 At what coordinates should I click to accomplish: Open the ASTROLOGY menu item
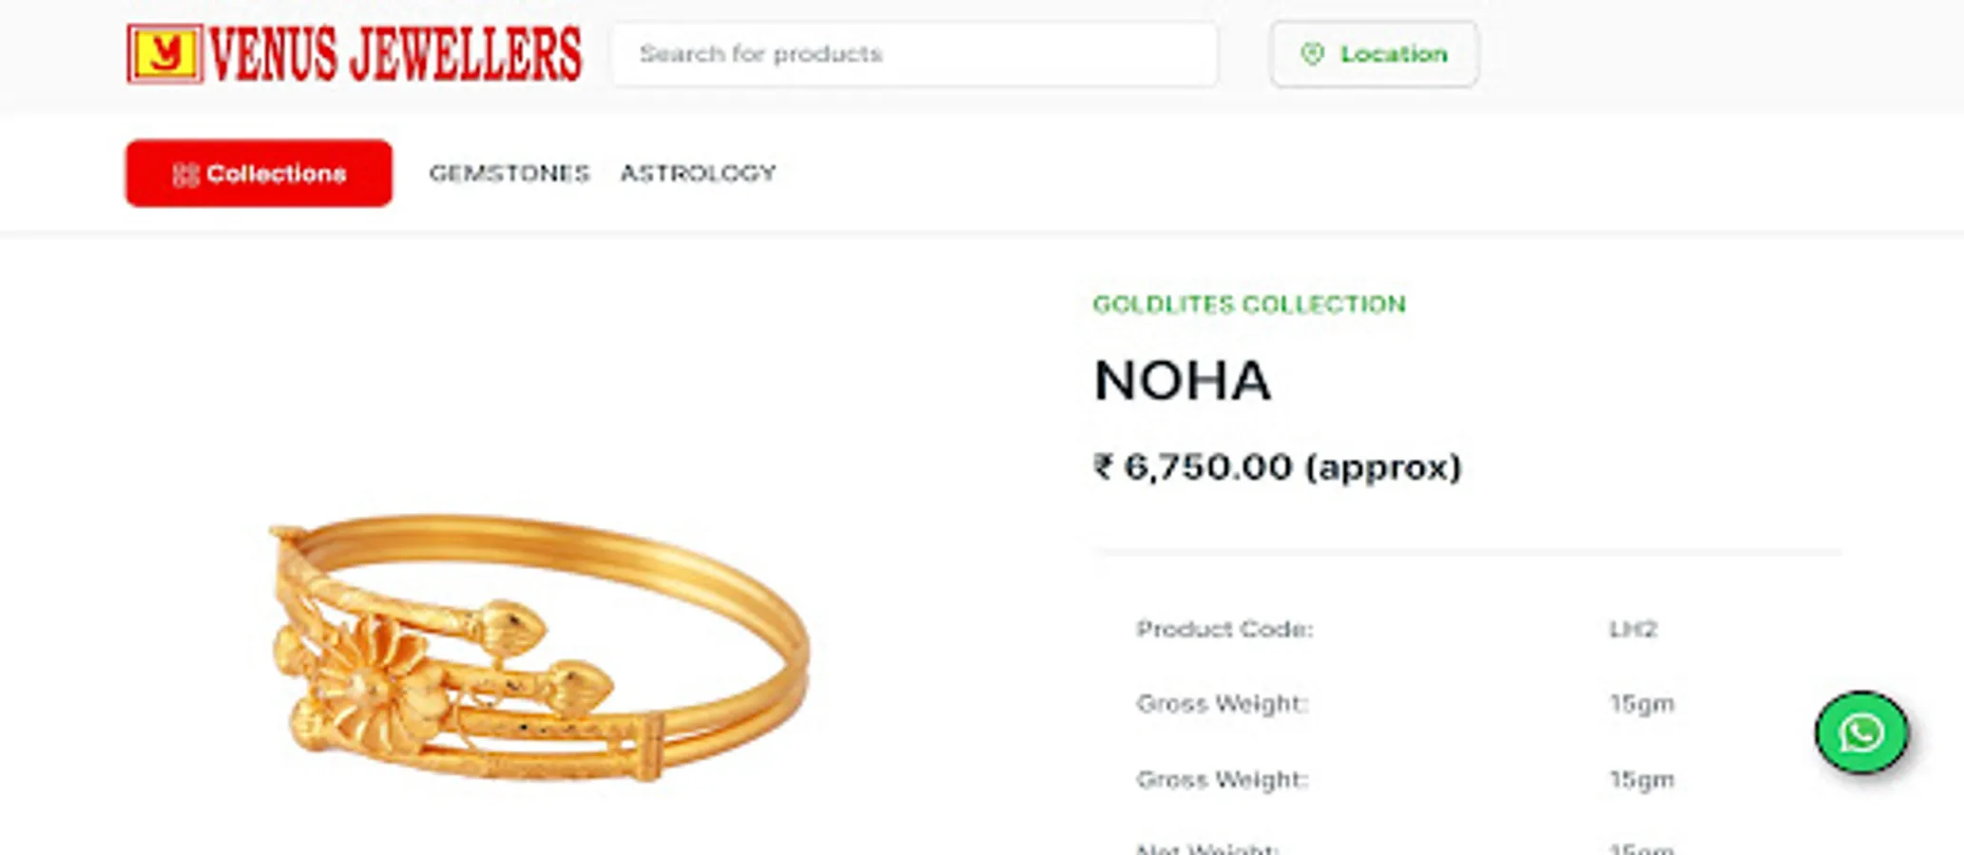click(699, 173)
